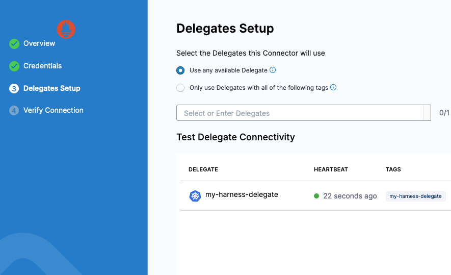Open info tooltip for any available Delegate

click(273, 70)
